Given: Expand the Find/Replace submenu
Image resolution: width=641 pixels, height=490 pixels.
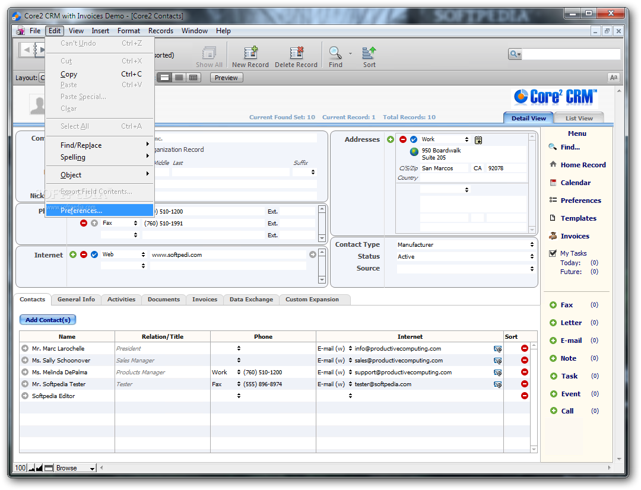Looking at the screenshot, I should click(100, 145).
